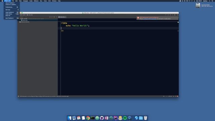Open the Project view dropdown
This screenshot has width=215, height=121.
(x=23, y=17)
